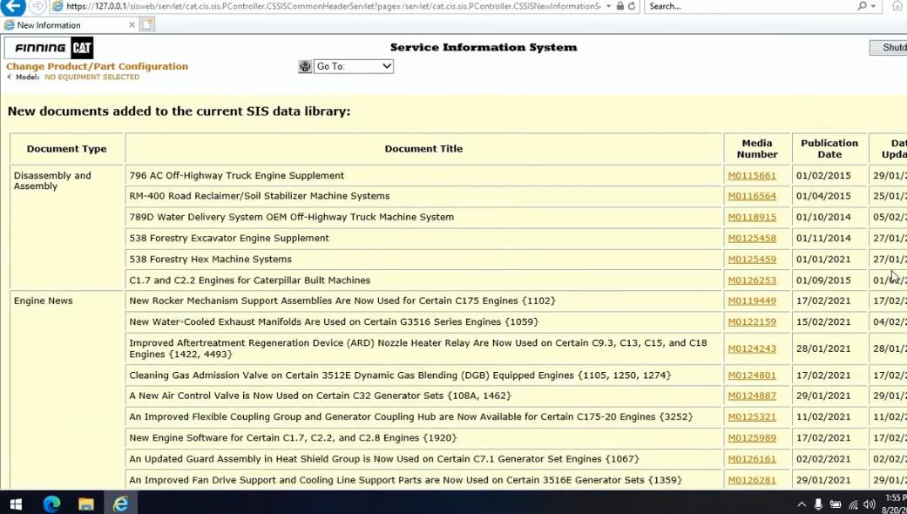Click title 789D Water Delivery System OEM
Viewport: 907px width, 514px height.
point(292,218)
